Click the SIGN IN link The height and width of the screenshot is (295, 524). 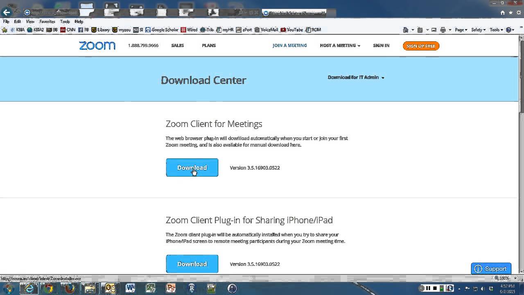pos(381,45)
